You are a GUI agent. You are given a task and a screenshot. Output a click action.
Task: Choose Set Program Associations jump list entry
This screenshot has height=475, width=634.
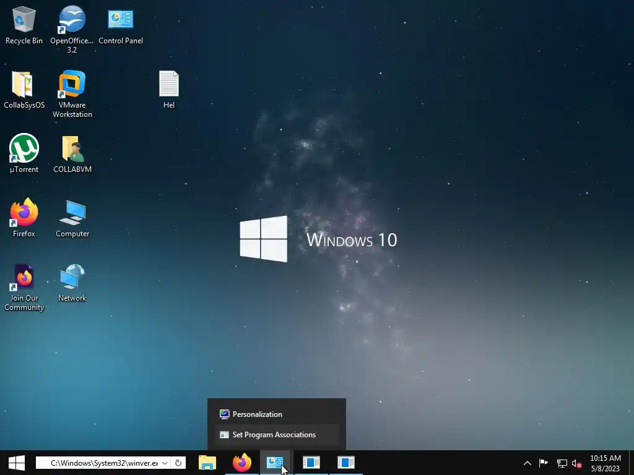[x=277, y=435]
